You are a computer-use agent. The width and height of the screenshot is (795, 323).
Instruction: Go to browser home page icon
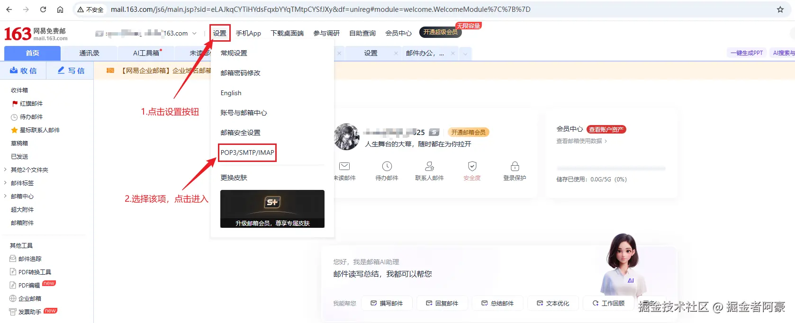click(x=60, y=9)
